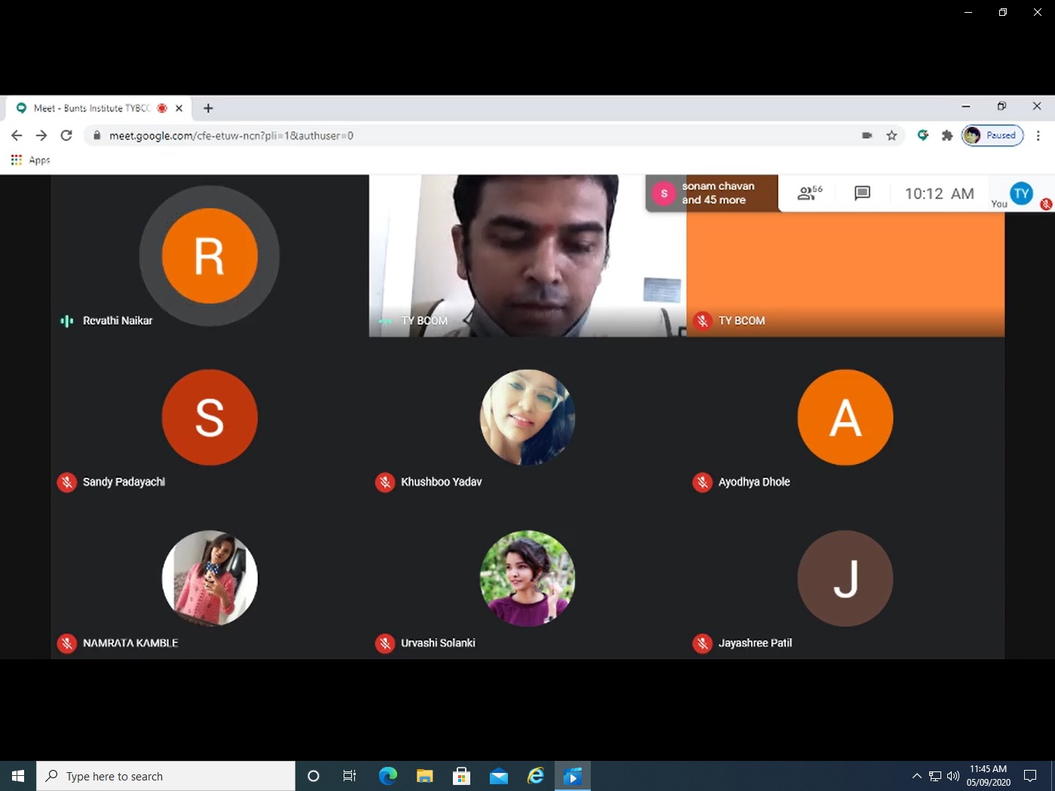This screenshot has height=791, width=1055.
Task: Open the Mail app on the taskbar
Action: [498, 776]
